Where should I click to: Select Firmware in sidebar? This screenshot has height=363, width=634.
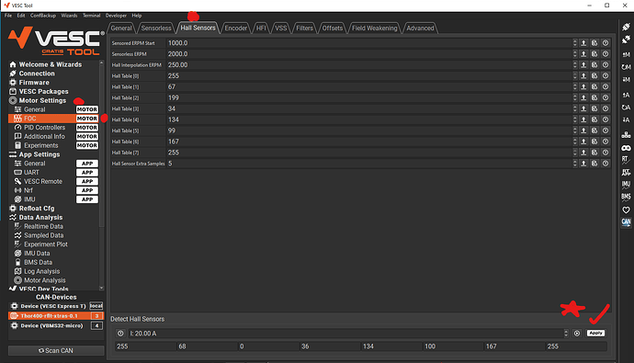pyautogui.click(x=34, y=82)
